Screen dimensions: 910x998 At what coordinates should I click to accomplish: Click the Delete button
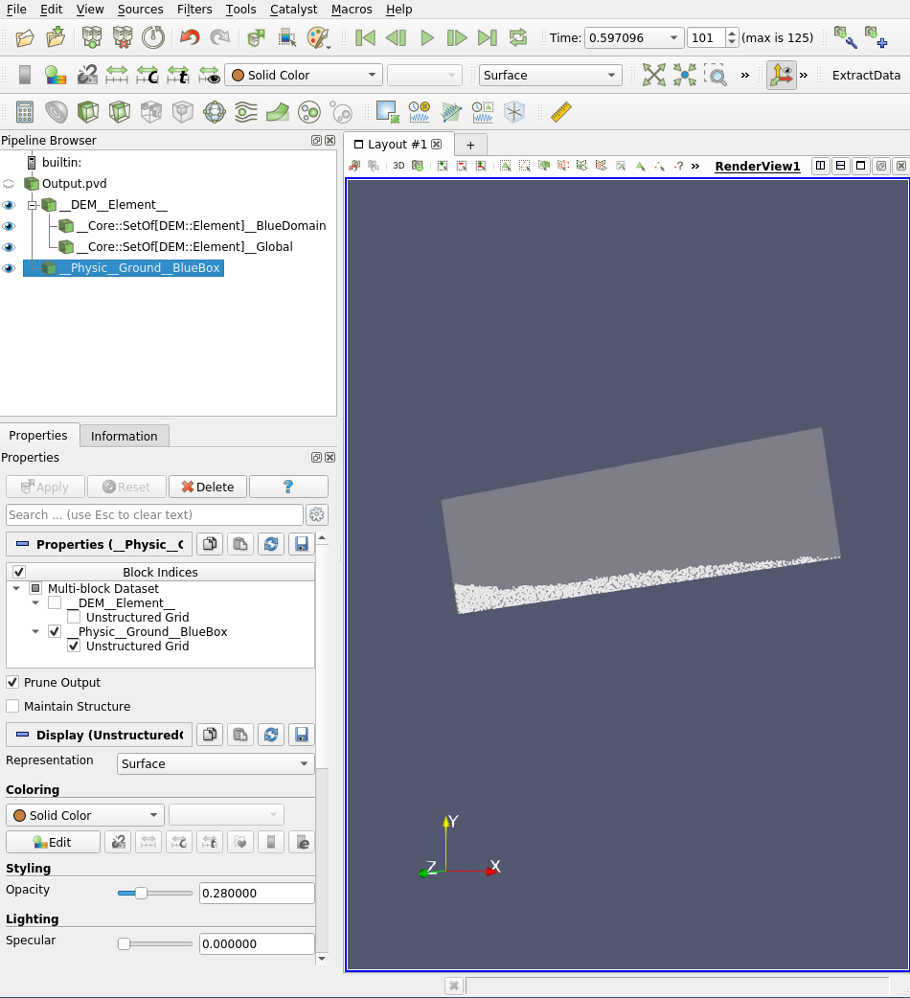(x=208, y=487)
